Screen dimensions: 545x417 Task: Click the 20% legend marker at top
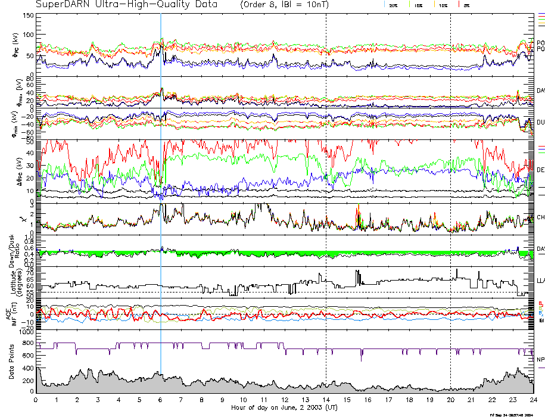click(x=393, y=5)
